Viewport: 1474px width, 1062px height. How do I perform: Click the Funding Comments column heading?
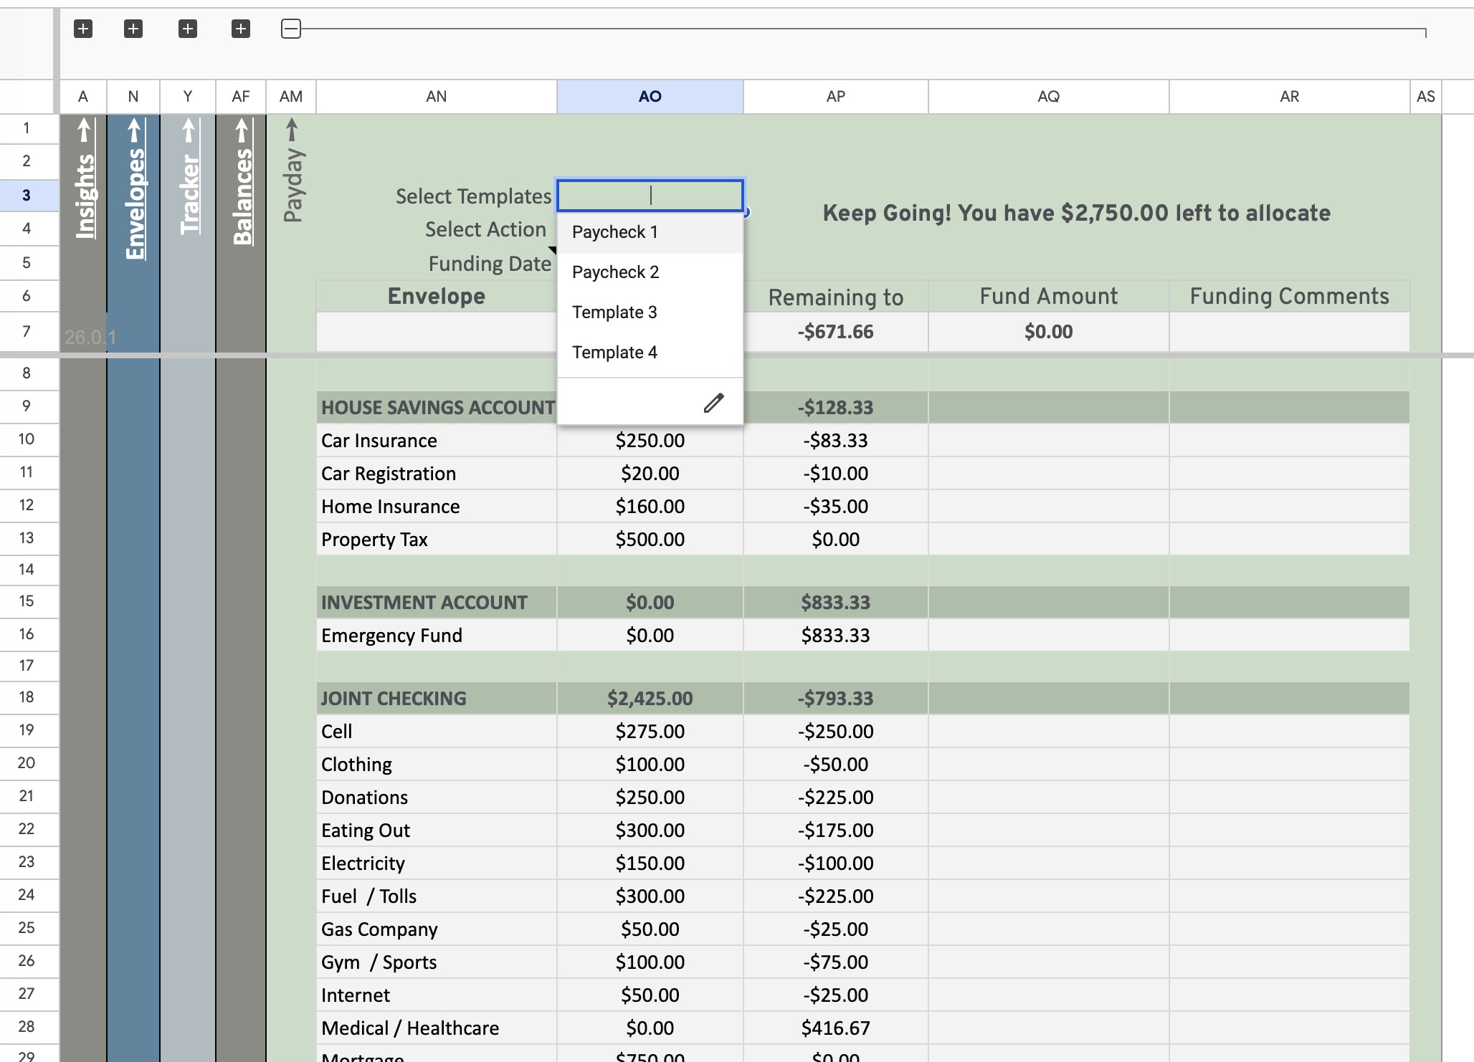pyautogui.click(x=1290, y=296)
